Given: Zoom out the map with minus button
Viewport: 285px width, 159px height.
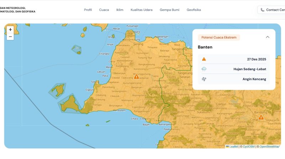Looking at the screenshot, I should click(10, 37).
